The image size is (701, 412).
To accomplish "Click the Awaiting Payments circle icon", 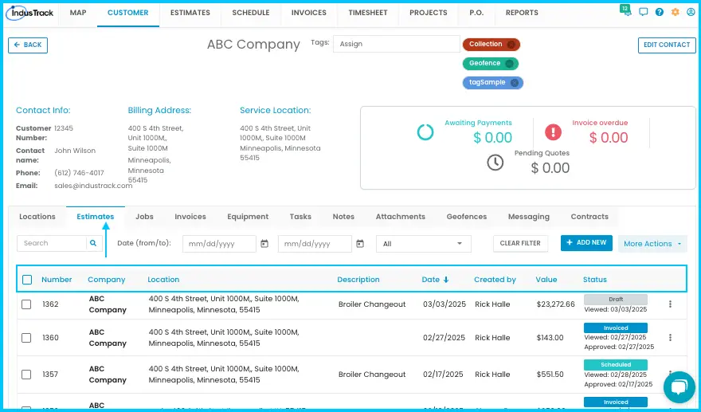I will pos(425,132).
